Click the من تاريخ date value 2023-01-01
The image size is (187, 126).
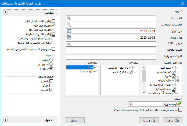pos(148,31)
